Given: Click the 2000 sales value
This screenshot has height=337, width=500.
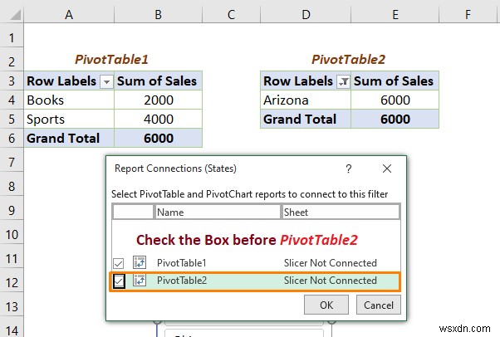Looking at the screenshot, I should pos(158,100).
